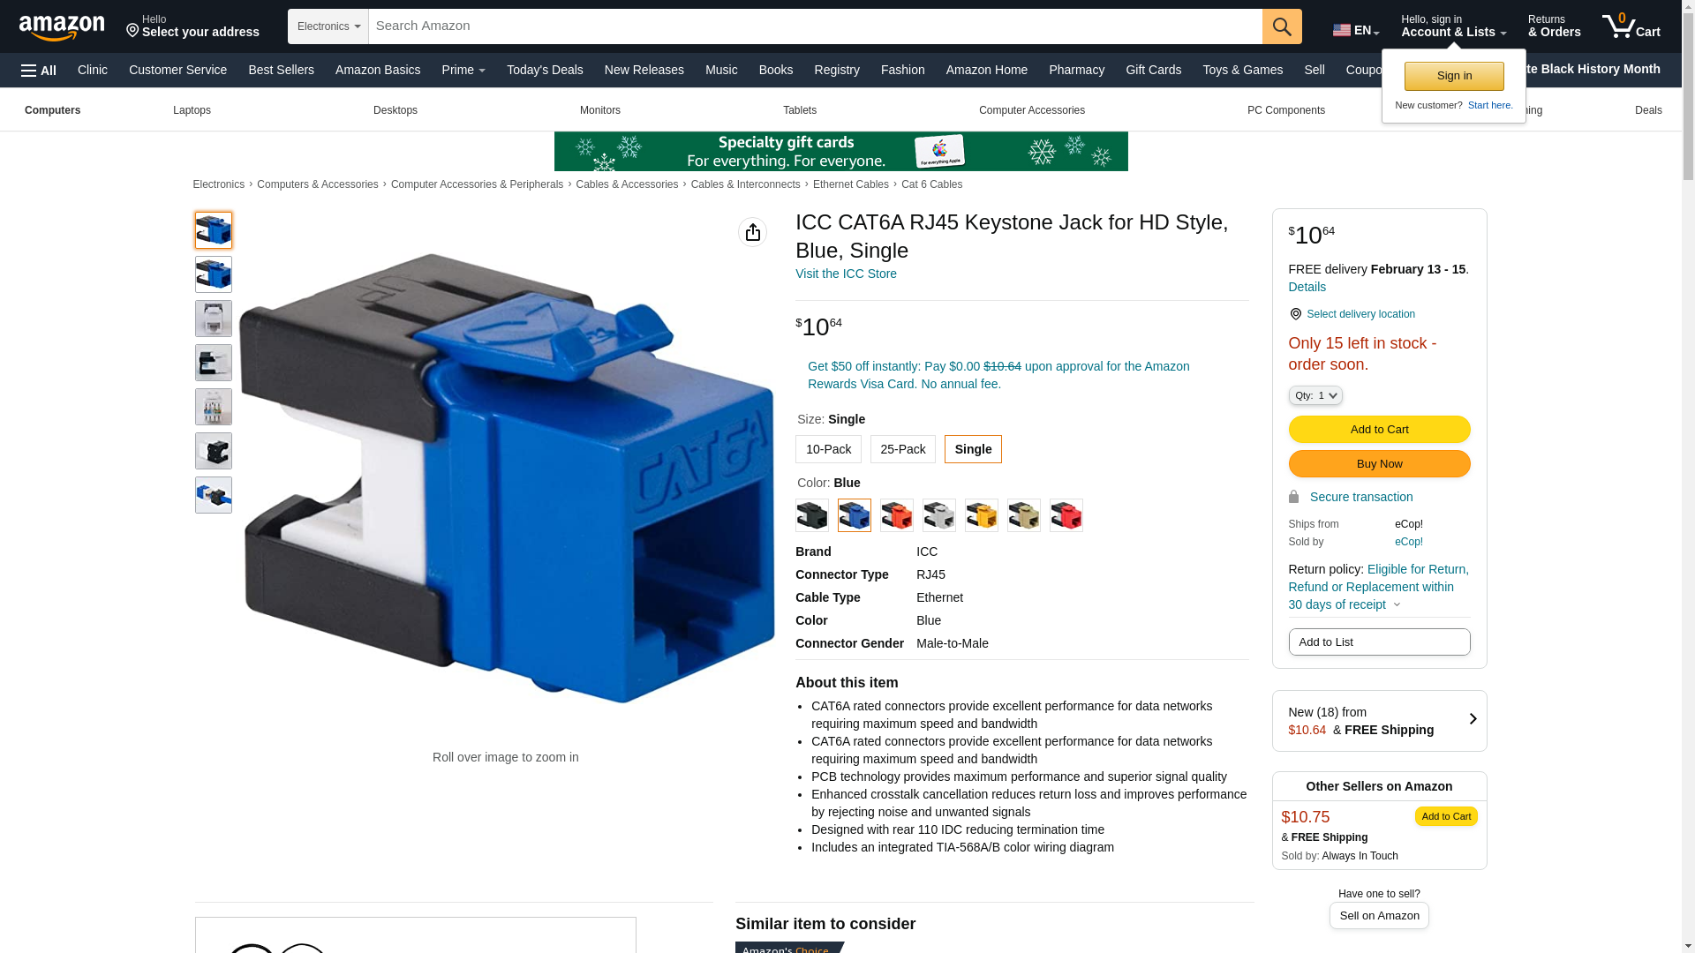Viewport: 1695px width, 953px height.
Task: Open the shopping cart icon
Action: (1631, 26)
